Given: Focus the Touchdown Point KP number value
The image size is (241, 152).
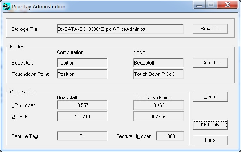Looking at the screenshot, I should pos(158,105).
